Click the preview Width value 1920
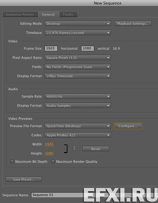This screenshot has height=203, width=158. coord(49,144)
